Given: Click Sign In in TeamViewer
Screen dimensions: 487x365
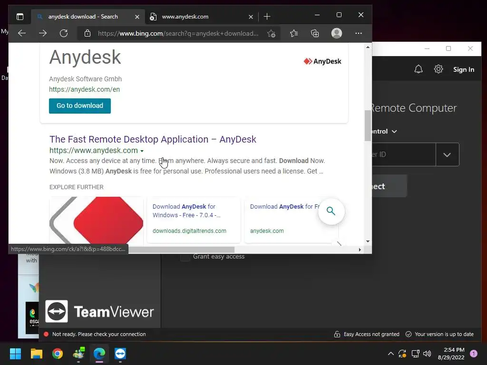Looking at the screenshot, I should click(x=464, y=69).
